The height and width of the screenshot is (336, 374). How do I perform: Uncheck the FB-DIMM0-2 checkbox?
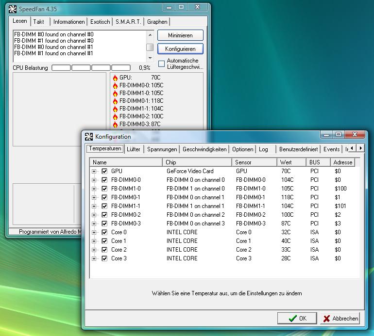pyautogui.click(x=104, y=215)
